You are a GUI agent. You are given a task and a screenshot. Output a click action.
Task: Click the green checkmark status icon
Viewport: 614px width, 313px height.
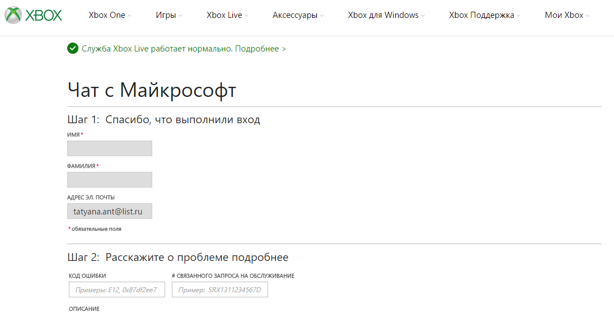pos(73,49)
